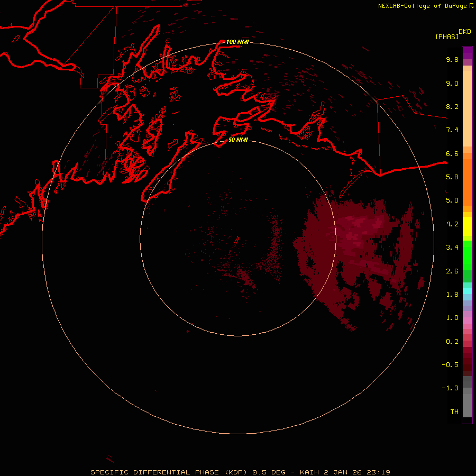Click the cyan band of the color bar

coord(467,290)
